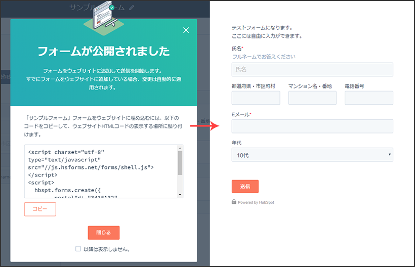This screenshot has width=415, height=267.
Task: Click the pencil icon to rename form
Action: coord(132,8)
